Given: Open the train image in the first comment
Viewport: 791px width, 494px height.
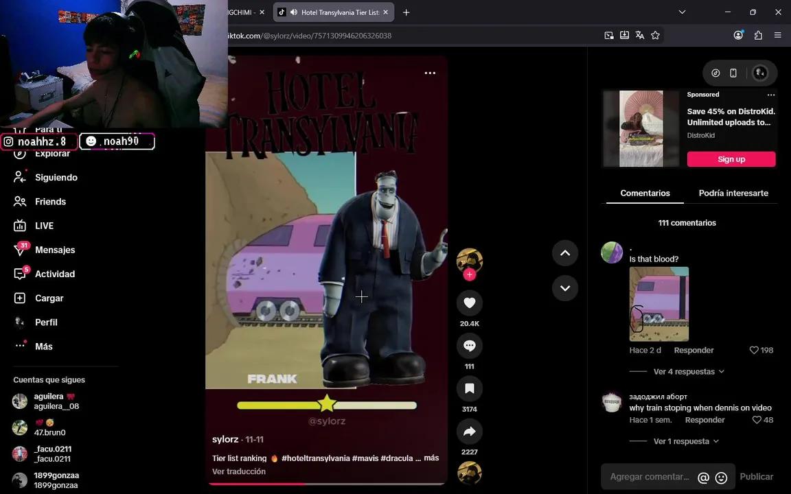Looking at the screenshot, I should tap(659, 304).
